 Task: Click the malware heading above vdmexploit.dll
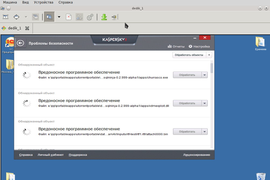[x=79, y=101]
